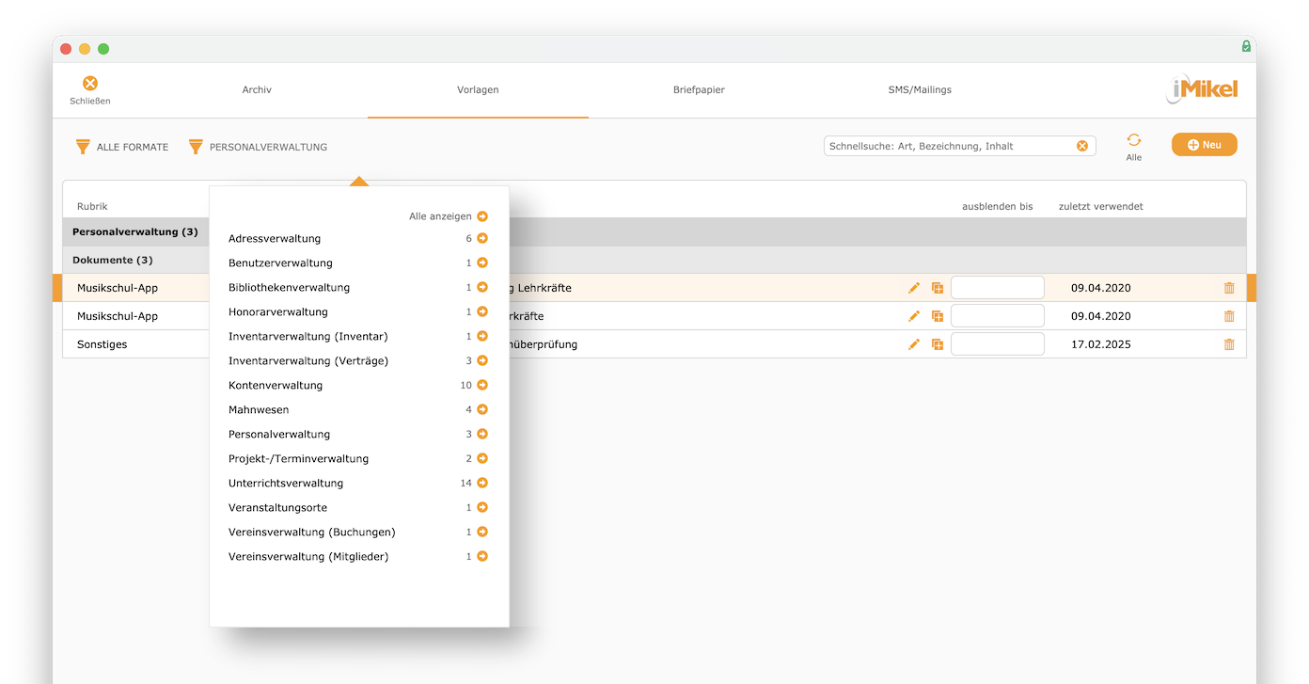Switch to the Archiv tab

tap(257, 90)
